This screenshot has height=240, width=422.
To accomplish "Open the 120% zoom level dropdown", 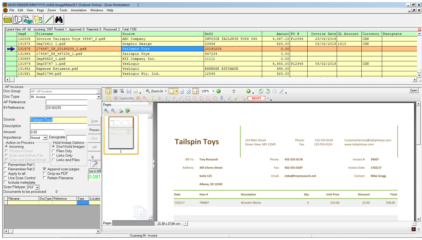I will (213, 91).
